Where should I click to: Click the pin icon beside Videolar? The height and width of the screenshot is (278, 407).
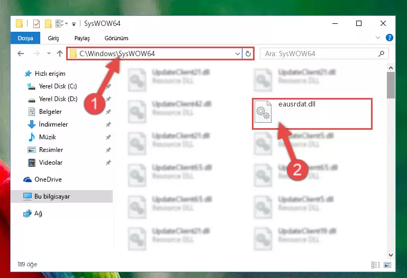[108, 163]
